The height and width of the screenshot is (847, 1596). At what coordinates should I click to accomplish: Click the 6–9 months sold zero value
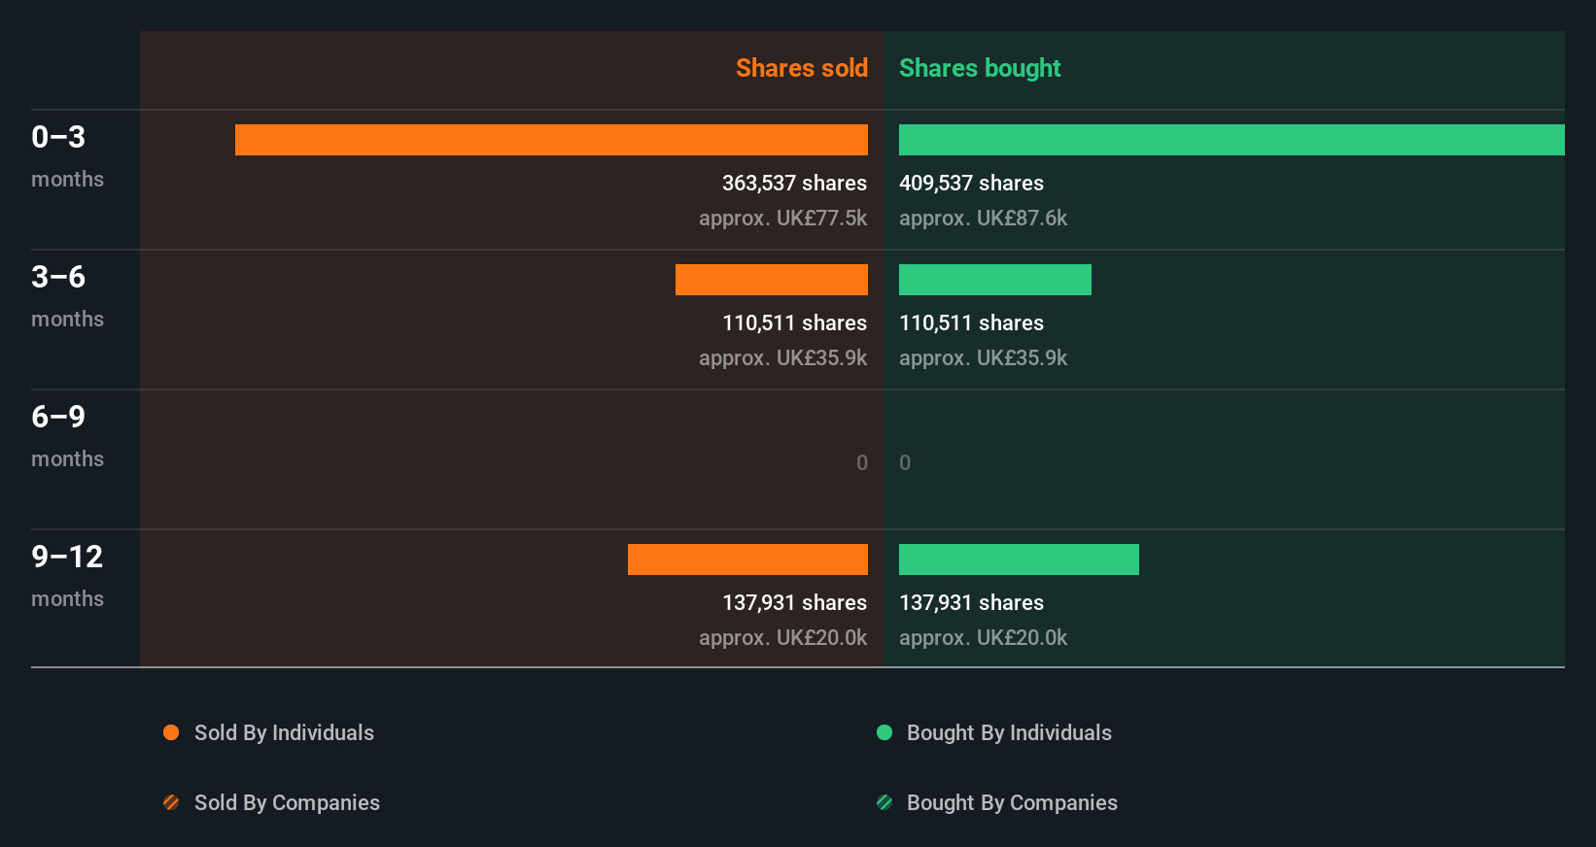pyautogui.click(x=862, y=463)
